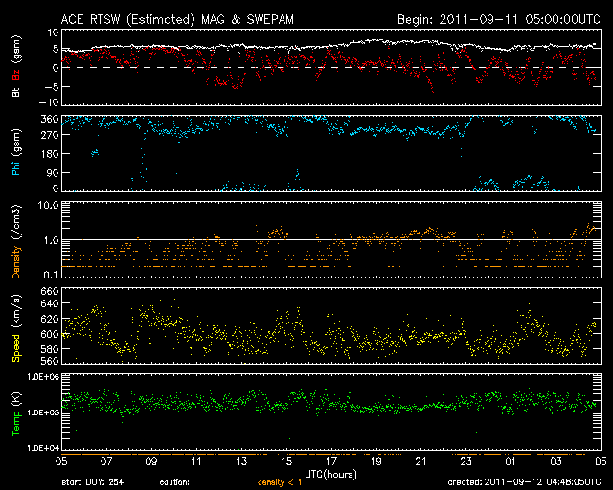Click the 01 hour tick on time axis
Screen dimensions: 613x490
pyautogui.click(x=511, y=463)
